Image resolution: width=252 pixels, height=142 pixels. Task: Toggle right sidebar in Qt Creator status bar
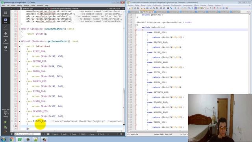pos(121,134)
